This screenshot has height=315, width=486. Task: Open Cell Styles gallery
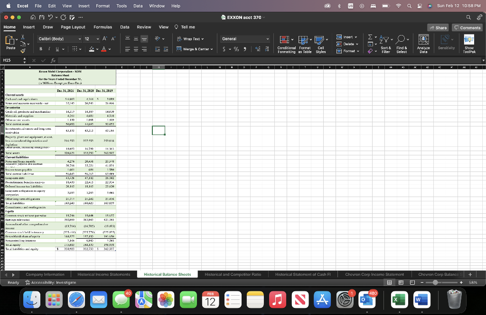pos(321,44)
